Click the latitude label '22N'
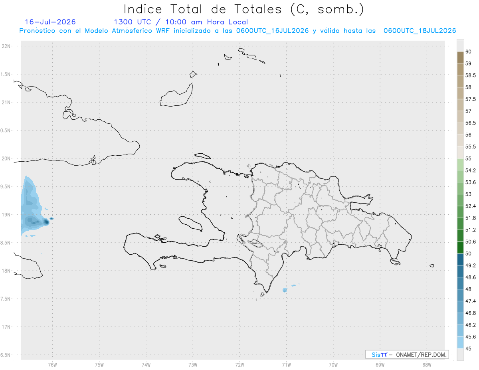The image size is (479, 370). click(x=7, y=46)
